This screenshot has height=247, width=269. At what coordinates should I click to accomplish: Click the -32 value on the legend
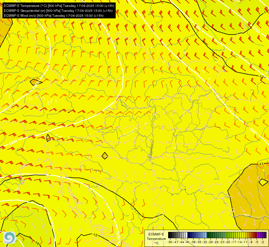[205, 242]
